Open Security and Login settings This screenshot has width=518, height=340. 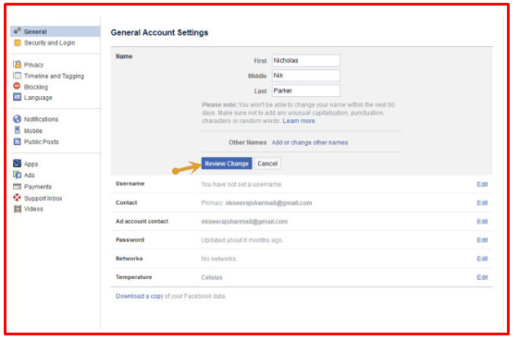pyautogui.click(x=50, y=42)
